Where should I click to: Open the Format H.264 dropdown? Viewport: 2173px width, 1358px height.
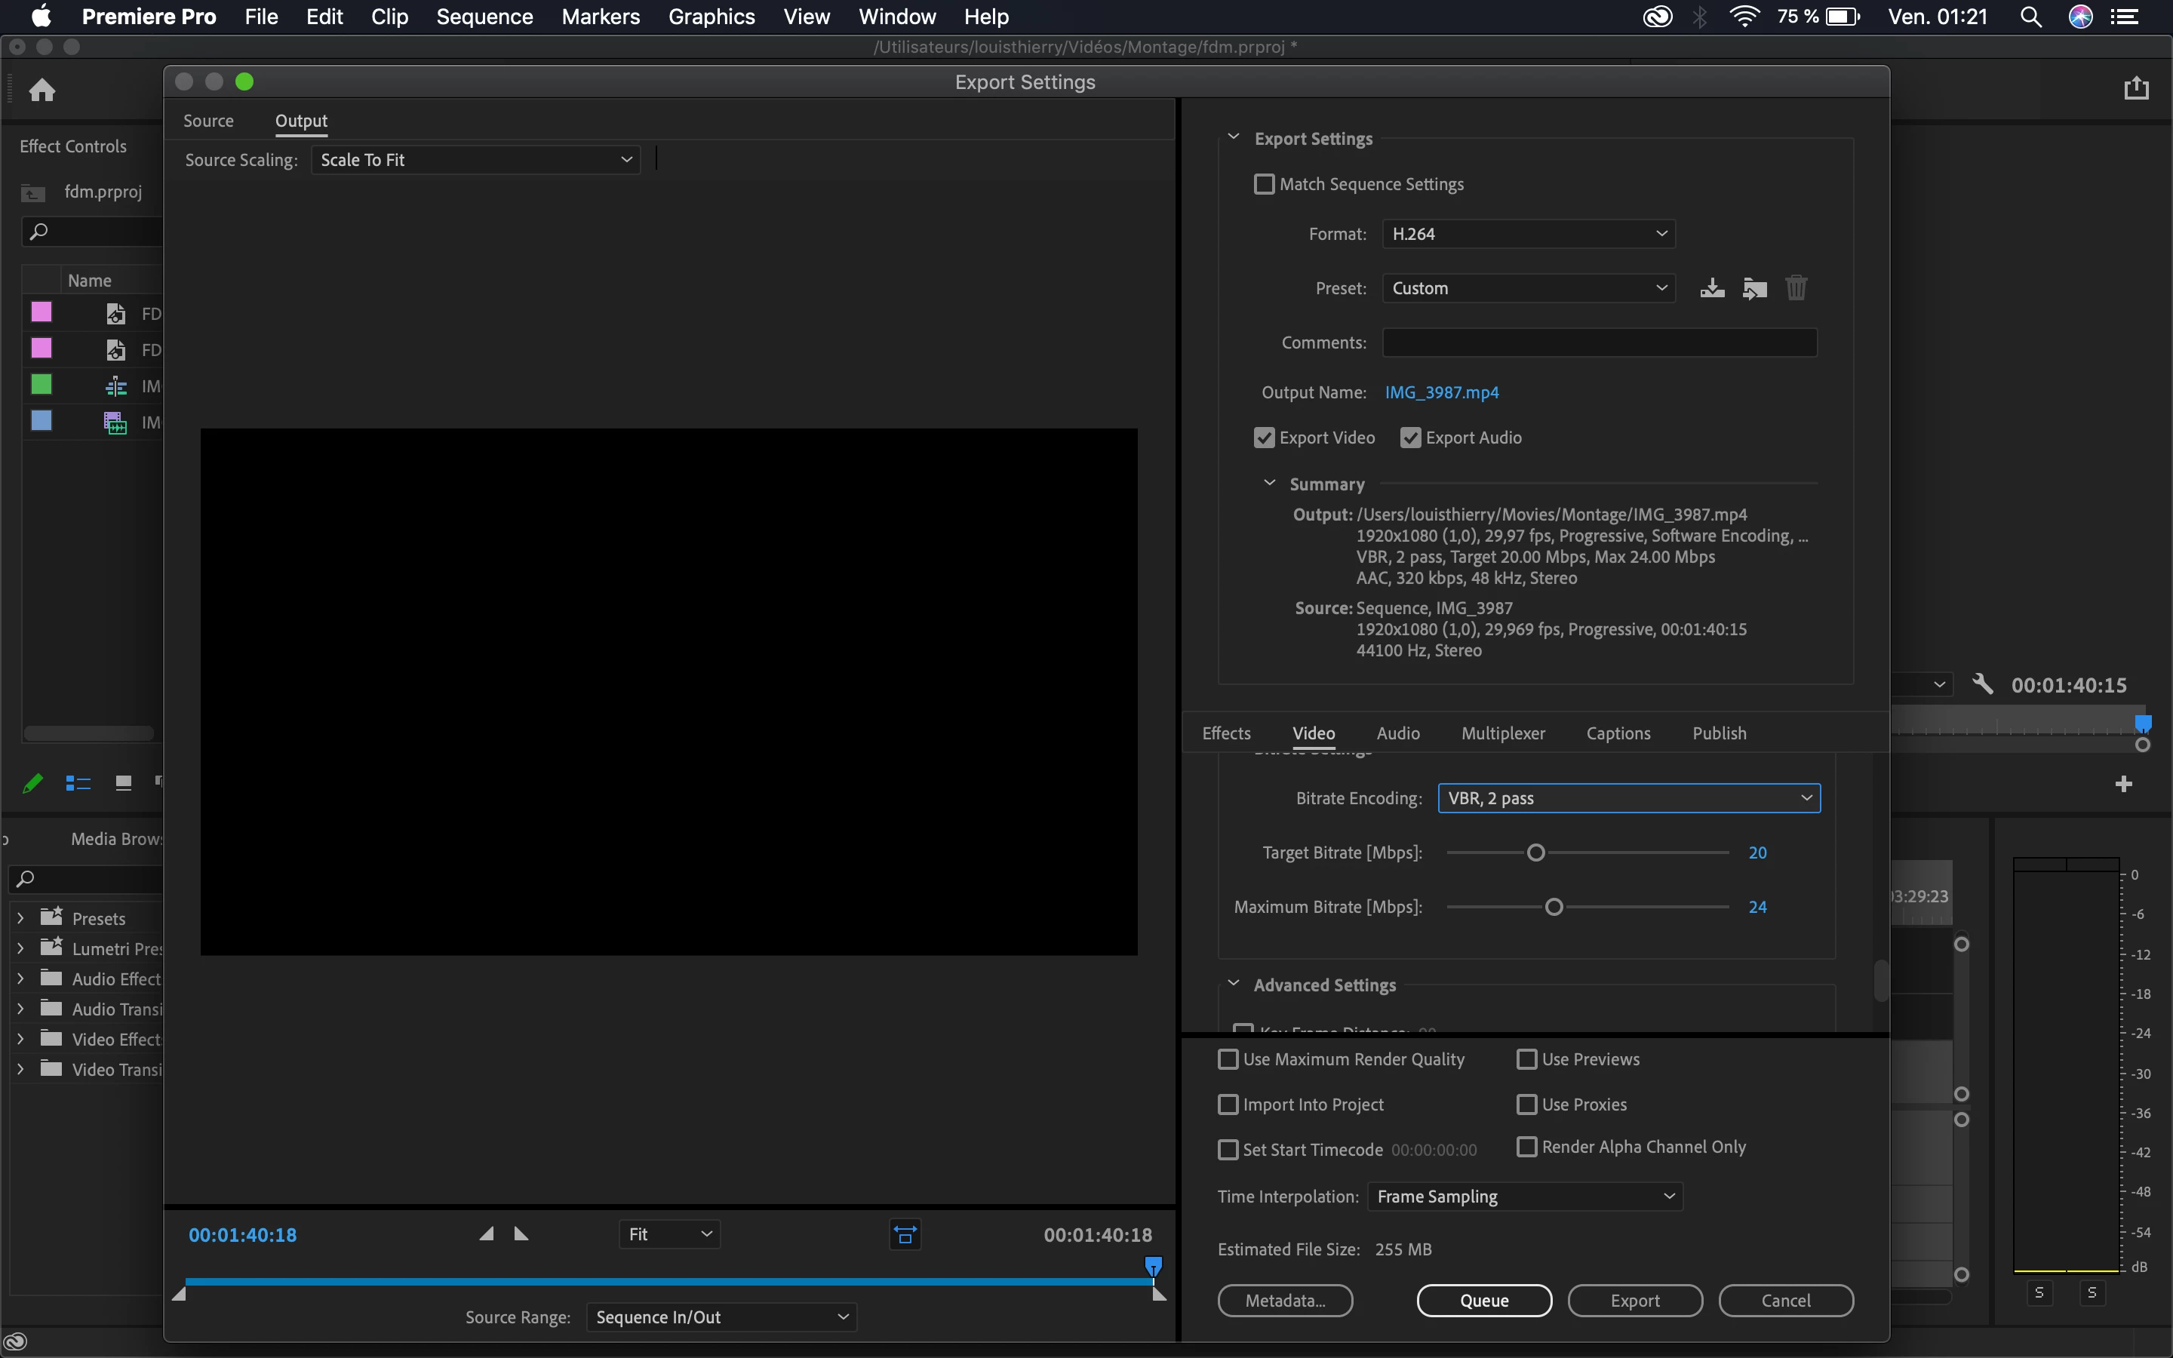pyautogui.click(x=1529, y=234)
